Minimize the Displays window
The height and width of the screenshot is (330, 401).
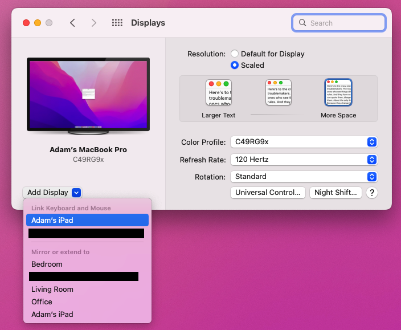(x=38, y=23)
